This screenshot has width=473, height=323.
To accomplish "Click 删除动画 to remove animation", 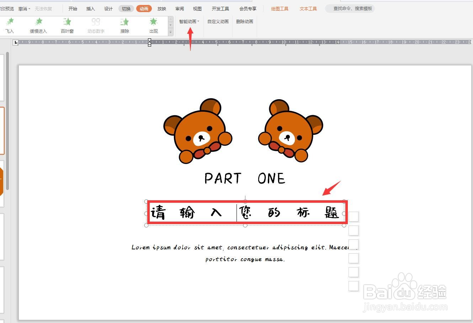I will [x=245, y=21].
